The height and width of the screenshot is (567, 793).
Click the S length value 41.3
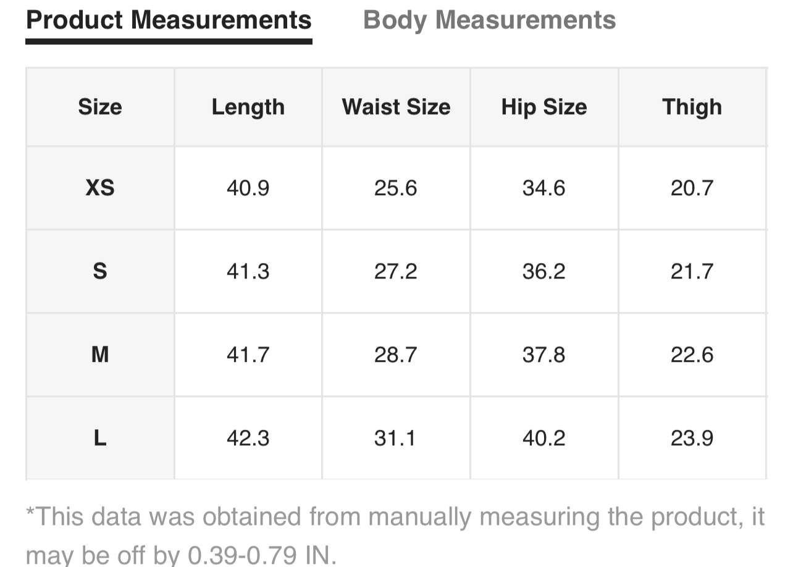[248, 271]
